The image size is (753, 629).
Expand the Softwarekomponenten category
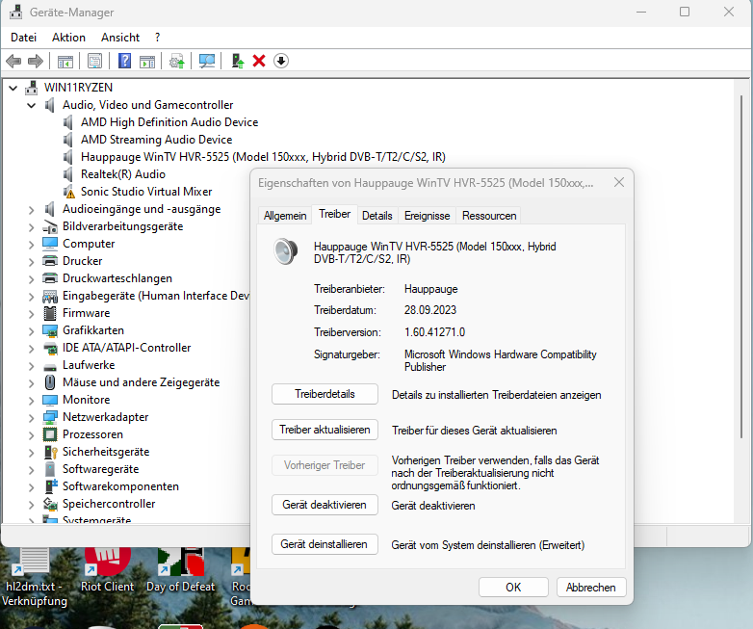[x=32, y=486]
